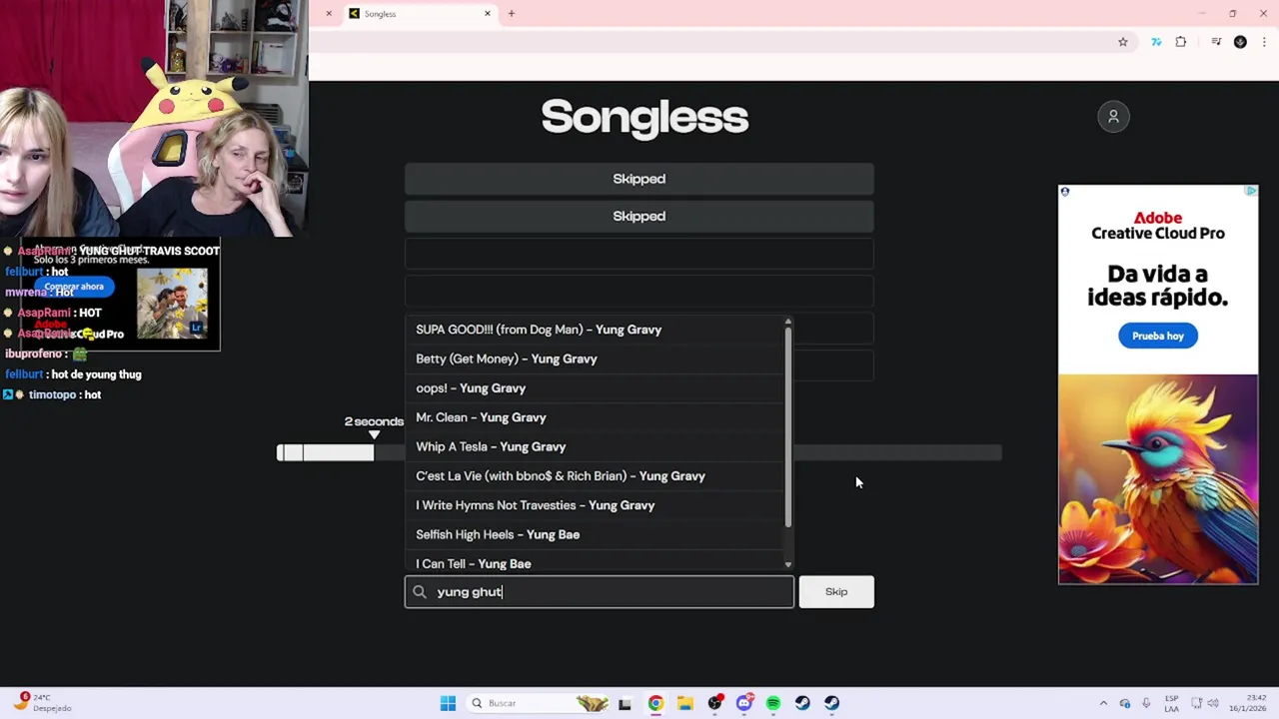
Task: Select 'I Can Tell – Yung Bae' suggestion
Action: coord(596,563)
